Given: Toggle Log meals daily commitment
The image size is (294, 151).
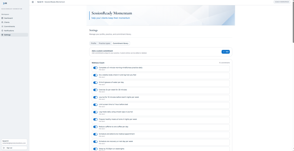Looking at the screenshot, I should [96, 112].
